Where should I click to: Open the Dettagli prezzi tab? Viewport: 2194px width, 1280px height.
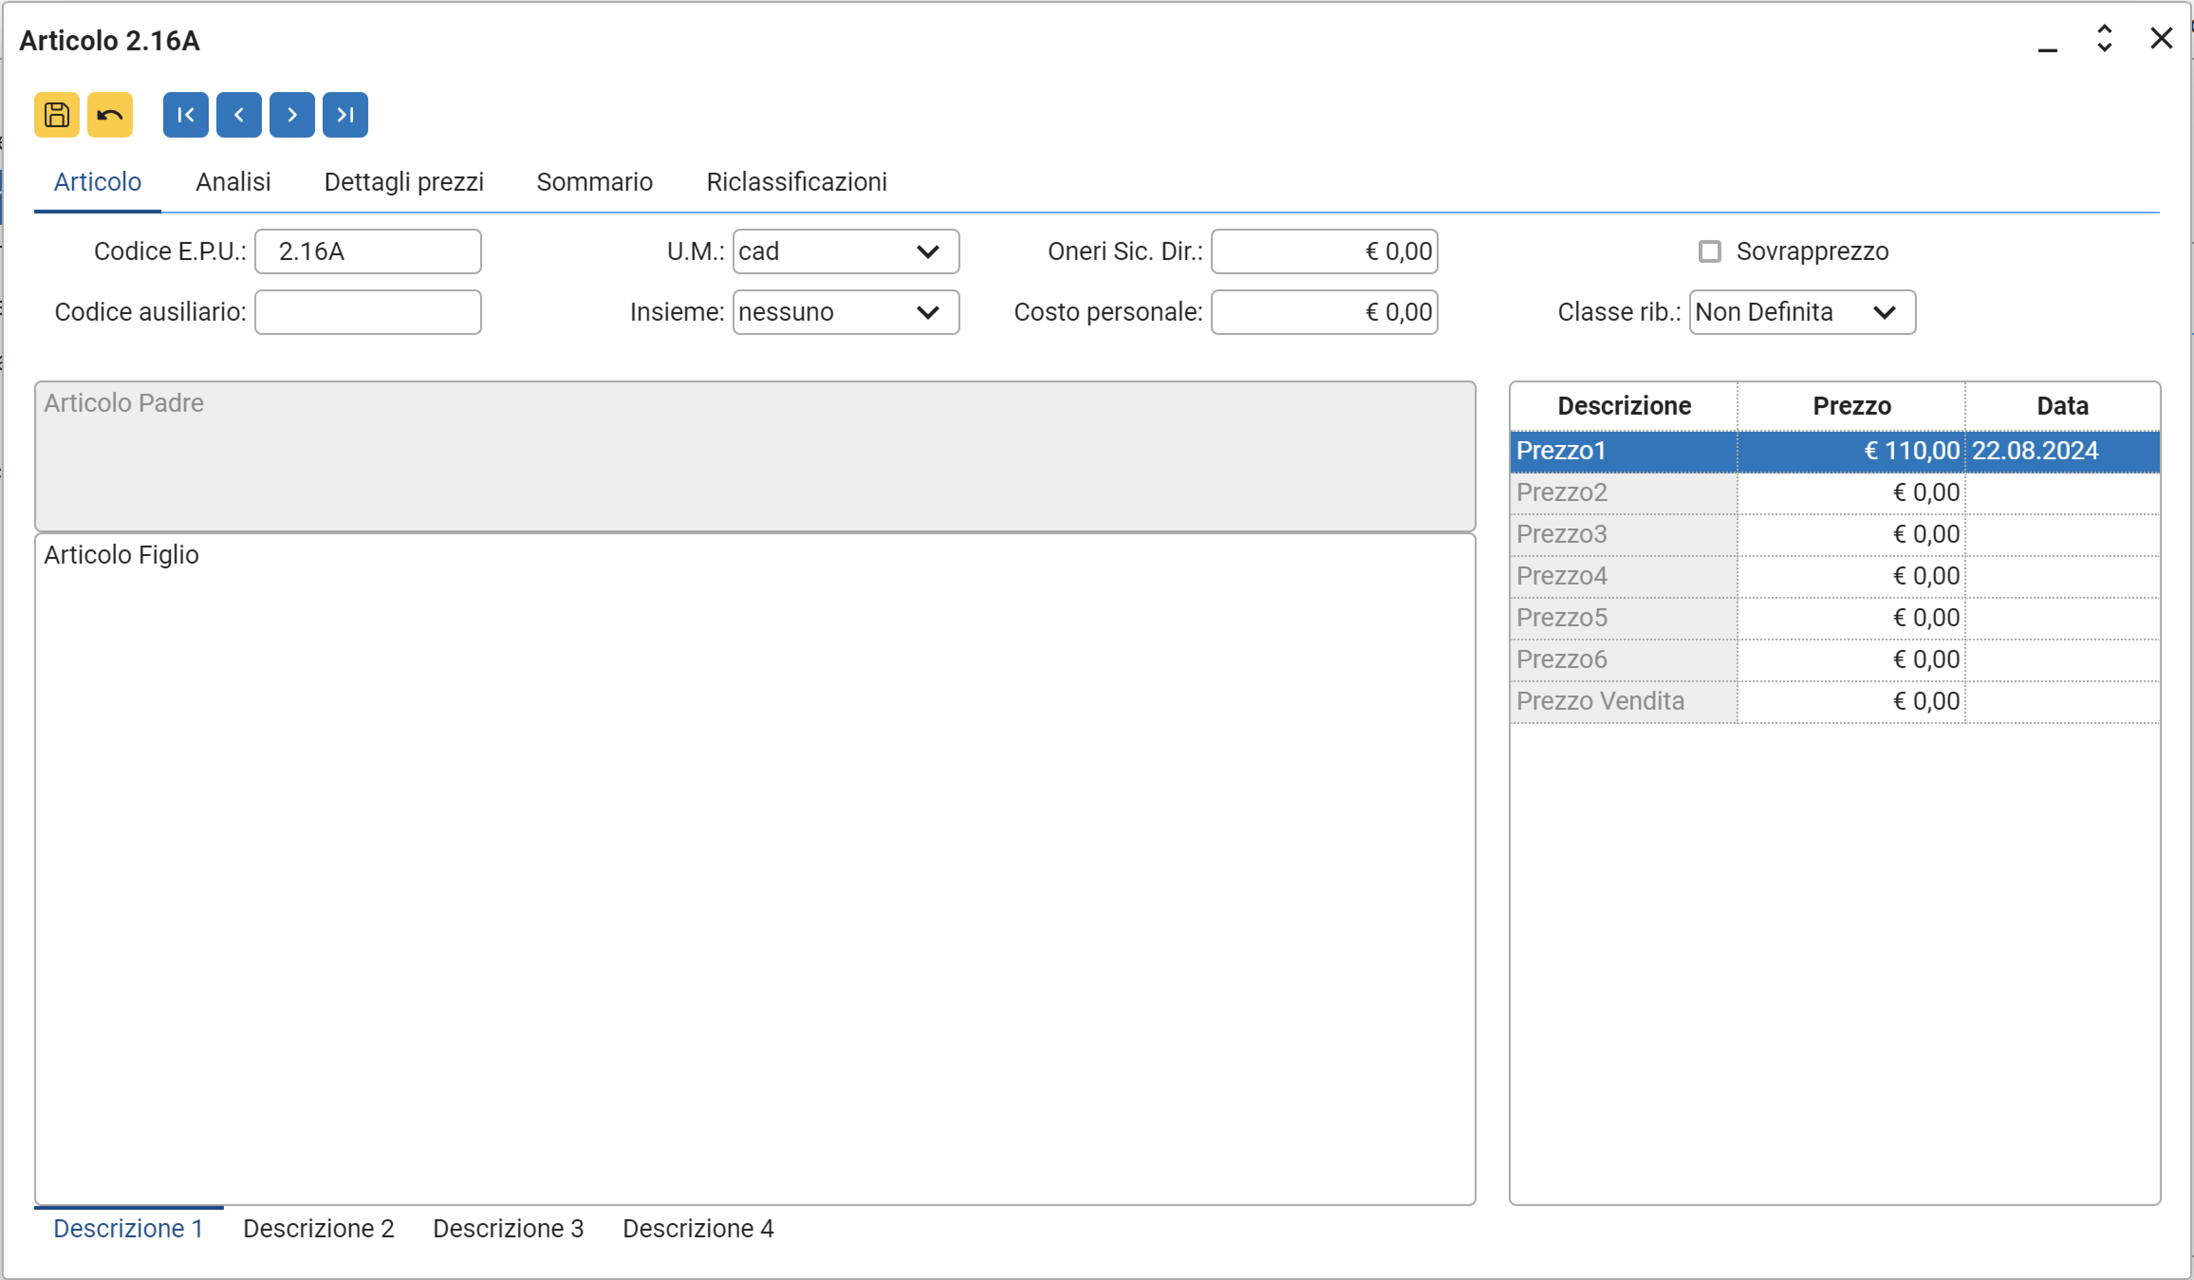click(x=403, y=182)
